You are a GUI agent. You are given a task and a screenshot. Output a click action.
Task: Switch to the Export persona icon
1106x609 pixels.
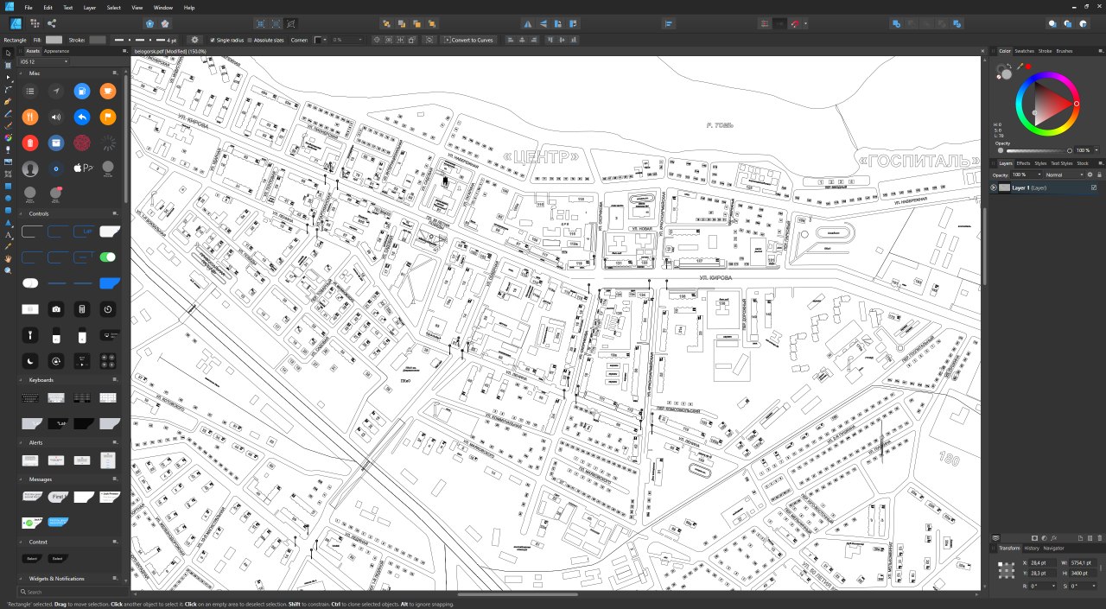tap(52, 23)
